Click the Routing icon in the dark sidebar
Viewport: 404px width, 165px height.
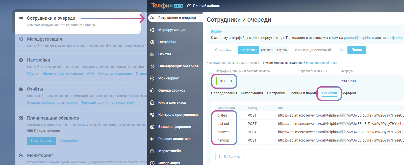coord(152,30)
